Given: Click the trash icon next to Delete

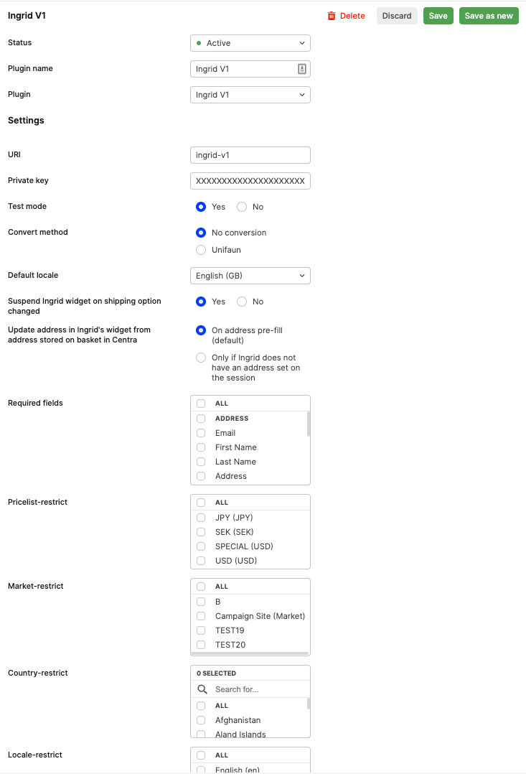Looking at the screenshot, I should [x=332, y=15].
